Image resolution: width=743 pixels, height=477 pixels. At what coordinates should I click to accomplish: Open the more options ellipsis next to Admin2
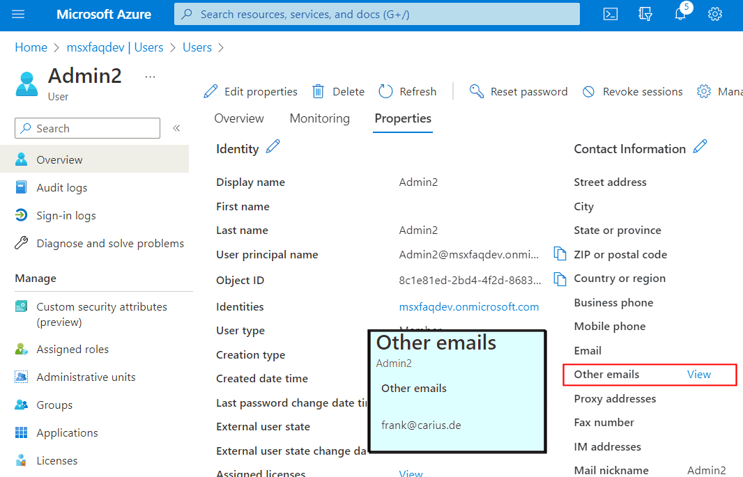tap(151, 77)
